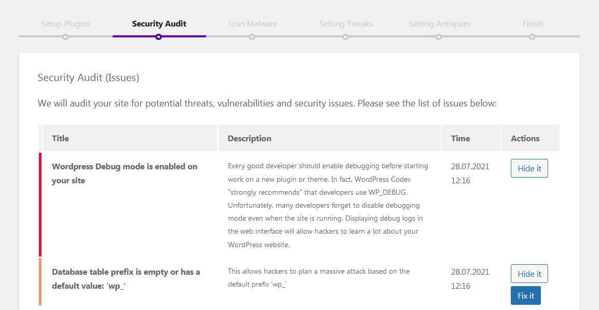
Task: Click the Description column header
Action: pos(249,139)
